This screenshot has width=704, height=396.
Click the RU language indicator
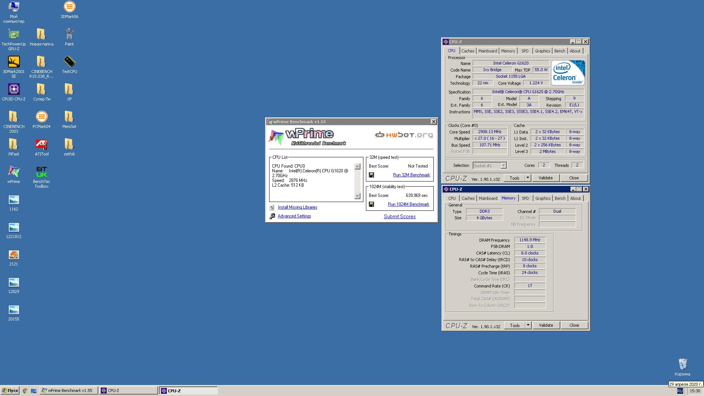[680, 391]
